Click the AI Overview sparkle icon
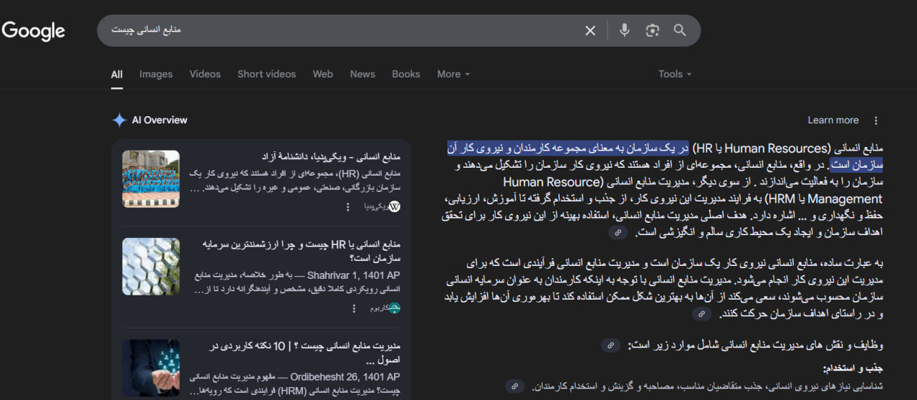917x400 pixels. pos(119,120)
